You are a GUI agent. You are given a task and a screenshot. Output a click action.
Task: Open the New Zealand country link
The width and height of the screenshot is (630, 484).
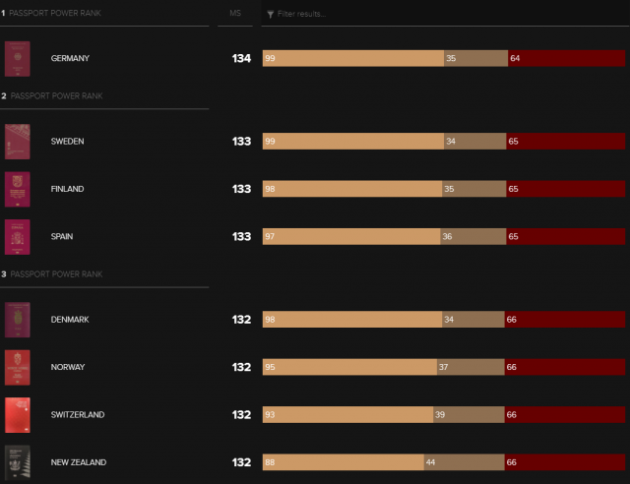[x=79, y=462]
